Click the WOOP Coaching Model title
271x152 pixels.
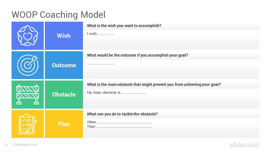tap(58, 15)
